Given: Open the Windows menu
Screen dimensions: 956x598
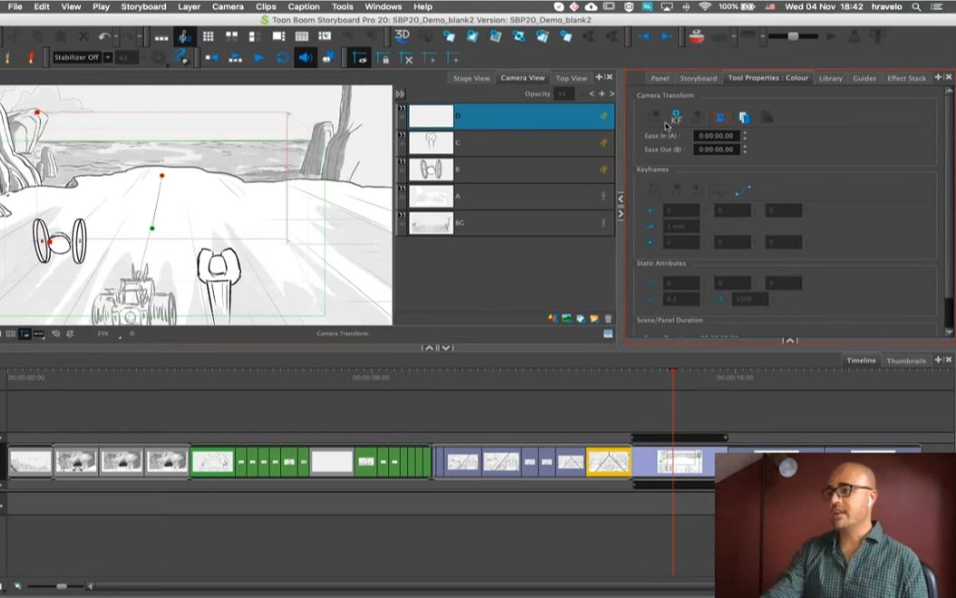Looking at the screenshot, I should tap(383, 6).
